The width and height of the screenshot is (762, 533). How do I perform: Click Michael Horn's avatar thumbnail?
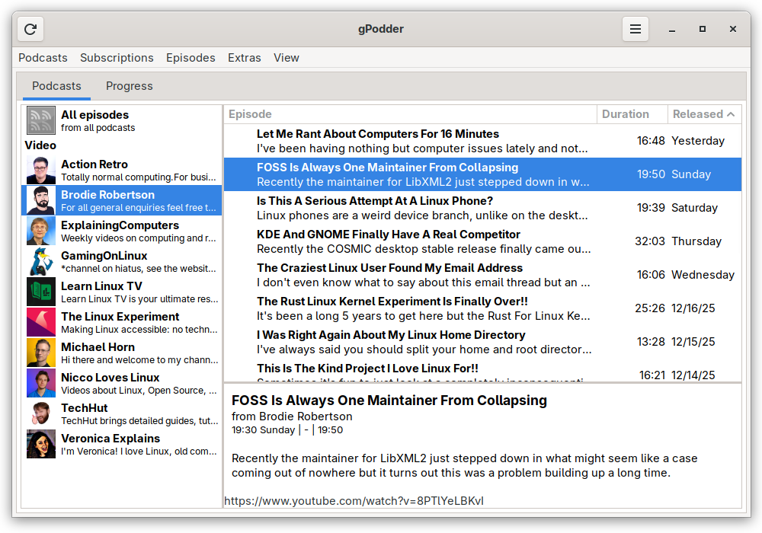[x=41, y=353]
